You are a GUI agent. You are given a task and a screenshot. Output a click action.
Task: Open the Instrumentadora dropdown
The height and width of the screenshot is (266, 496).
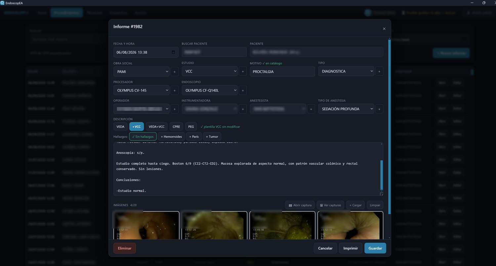click(209, 109)
